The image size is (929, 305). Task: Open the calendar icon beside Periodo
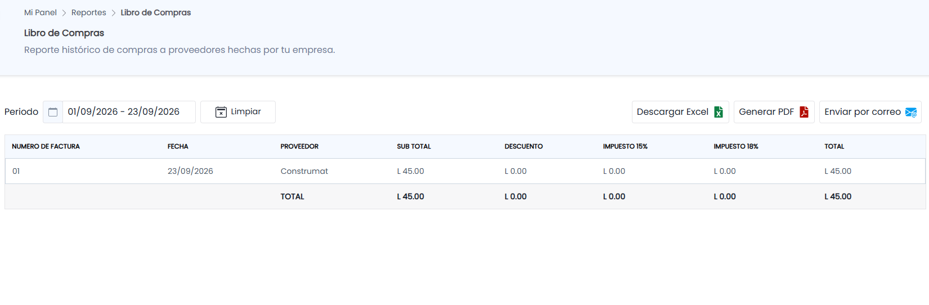tap(53, 112)
